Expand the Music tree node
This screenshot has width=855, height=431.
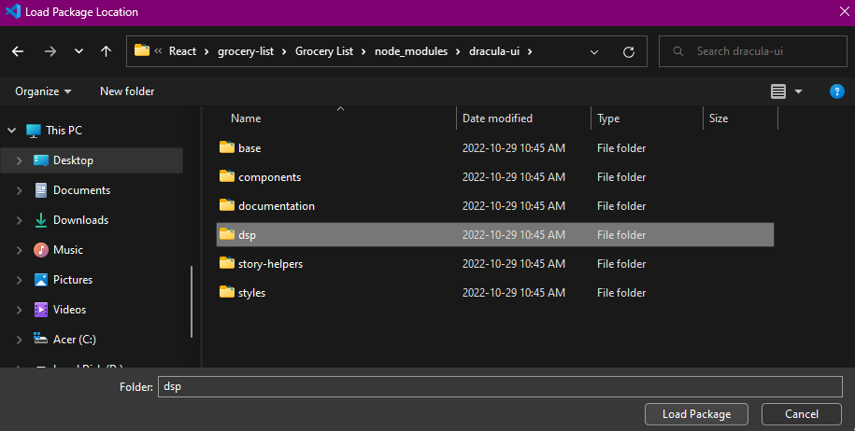(19, 250)
